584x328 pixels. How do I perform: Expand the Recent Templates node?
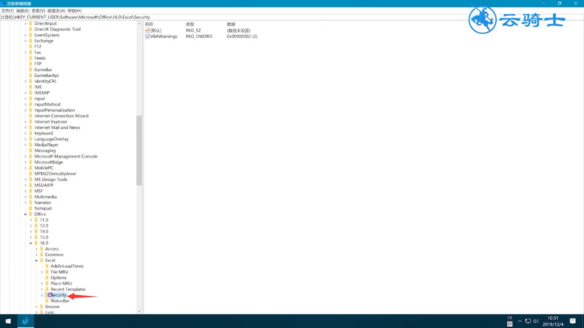(x=42, y=289)
